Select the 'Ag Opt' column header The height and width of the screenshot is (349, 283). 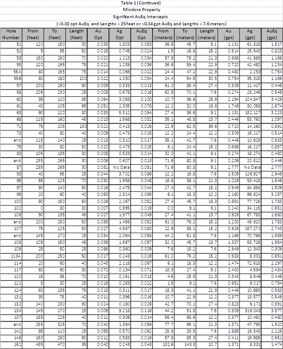tap(120, 34)
